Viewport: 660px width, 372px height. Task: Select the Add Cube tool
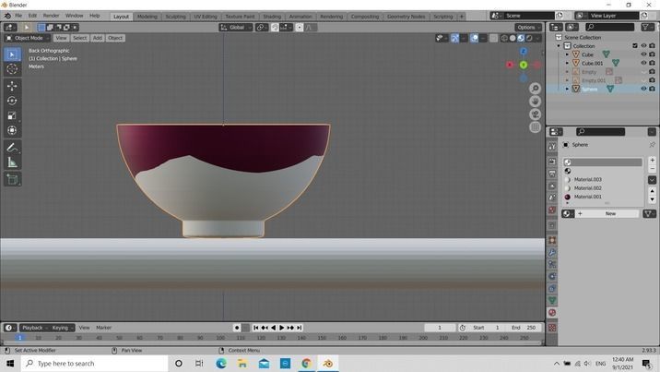point(12,179)
